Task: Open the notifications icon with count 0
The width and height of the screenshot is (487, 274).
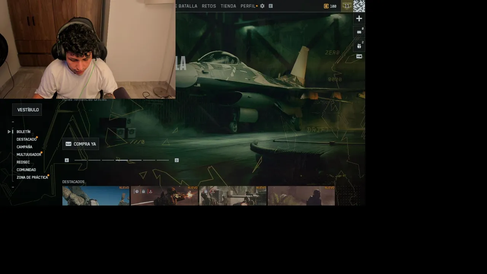Action: (359, 32)
